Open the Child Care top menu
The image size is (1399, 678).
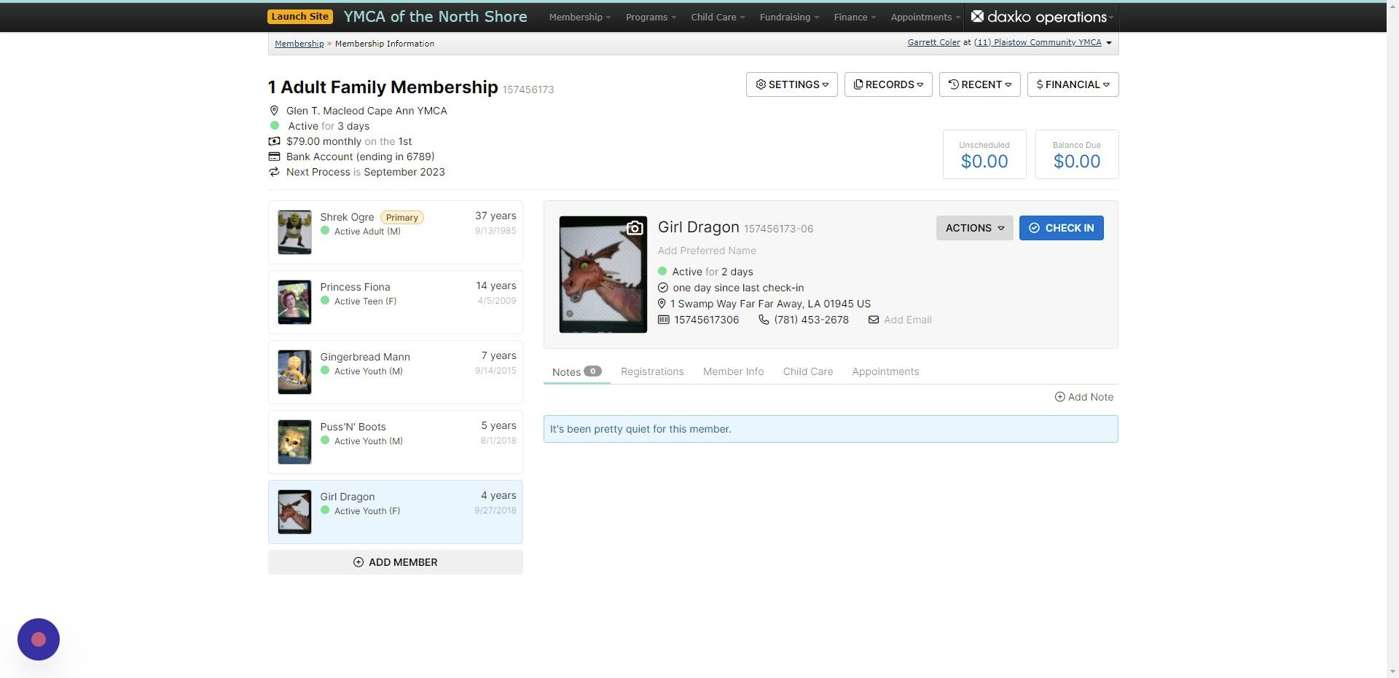point(717,17)
